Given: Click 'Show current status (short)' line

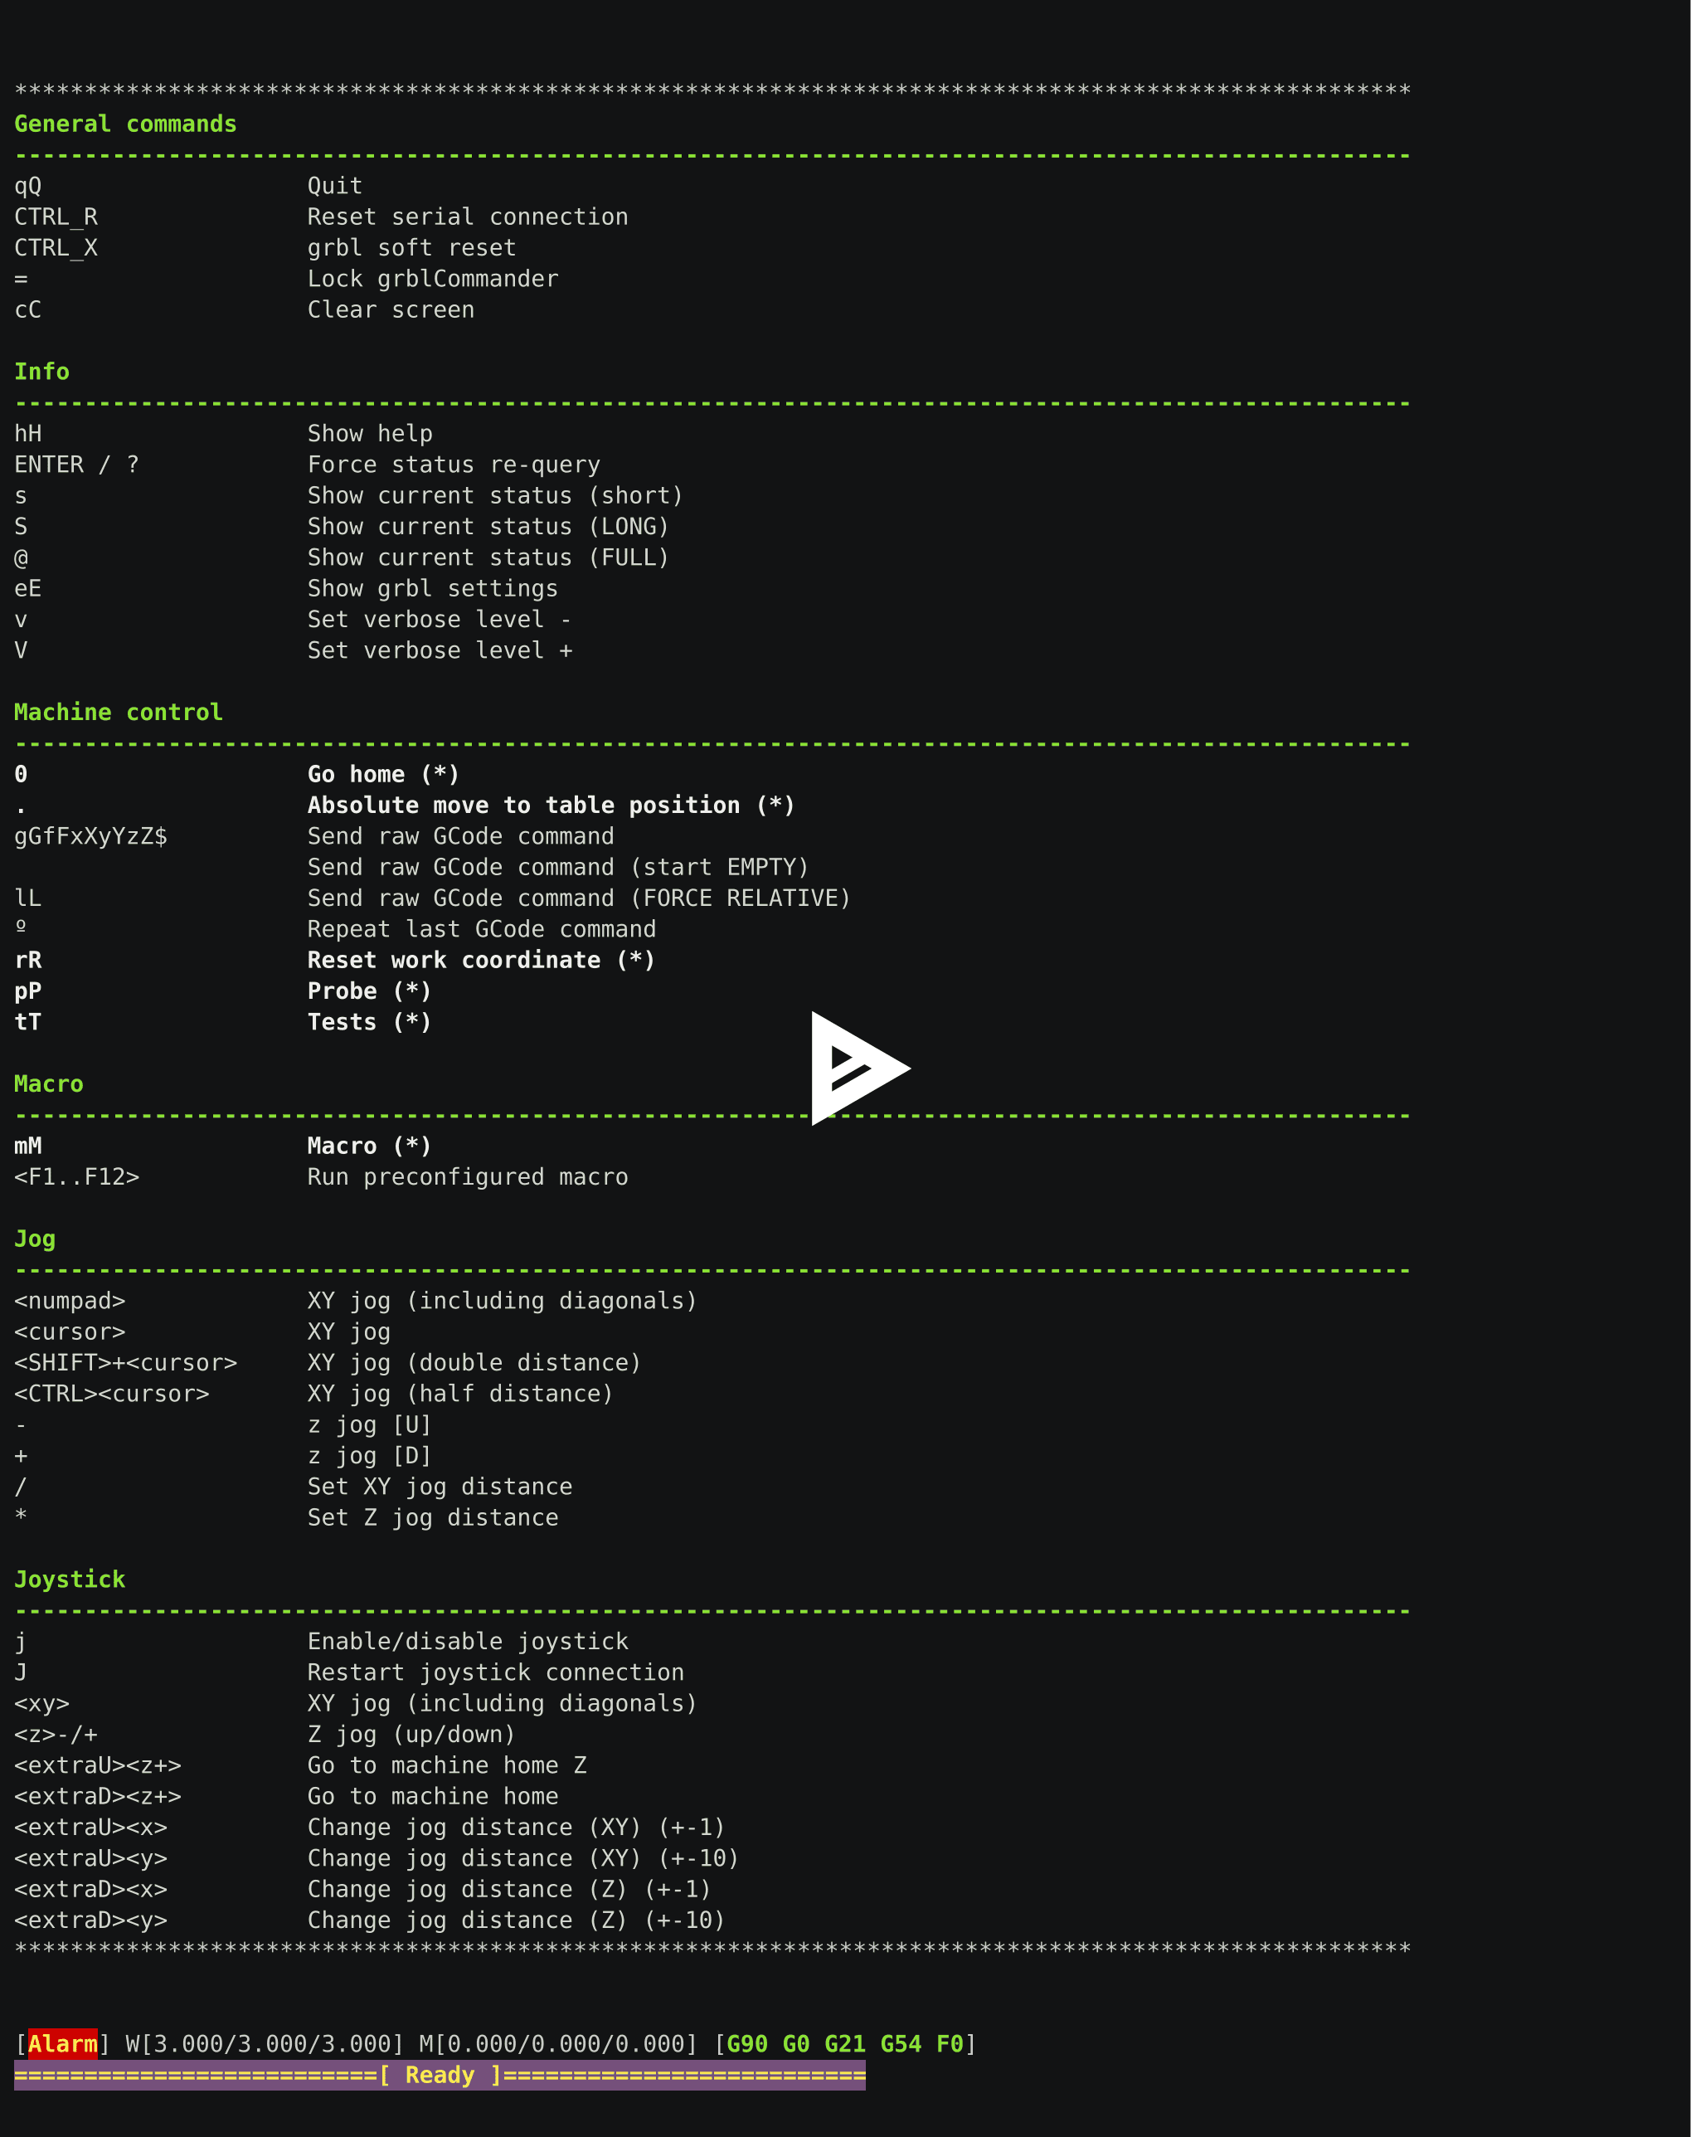Looking at the screenshot, I should click(495, 495).
